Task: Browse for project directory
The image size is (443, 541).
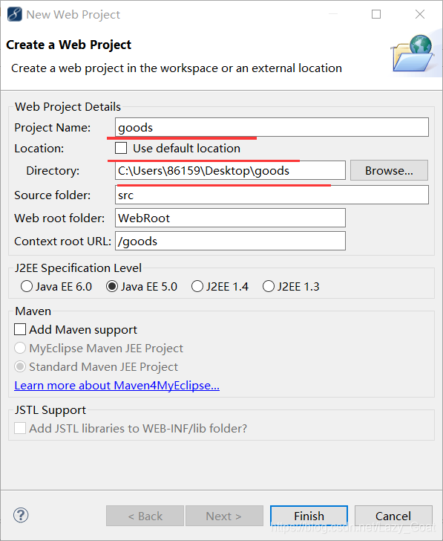Action: [390, 170]
